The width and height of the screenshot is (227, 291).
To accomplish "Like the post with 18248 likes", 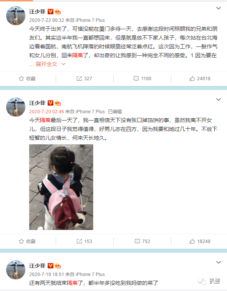I will point(200,241).
